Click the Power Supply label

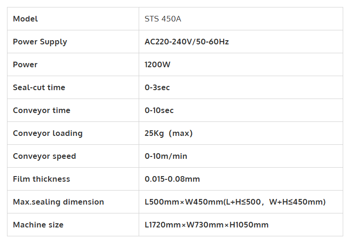tap(40, 42)
